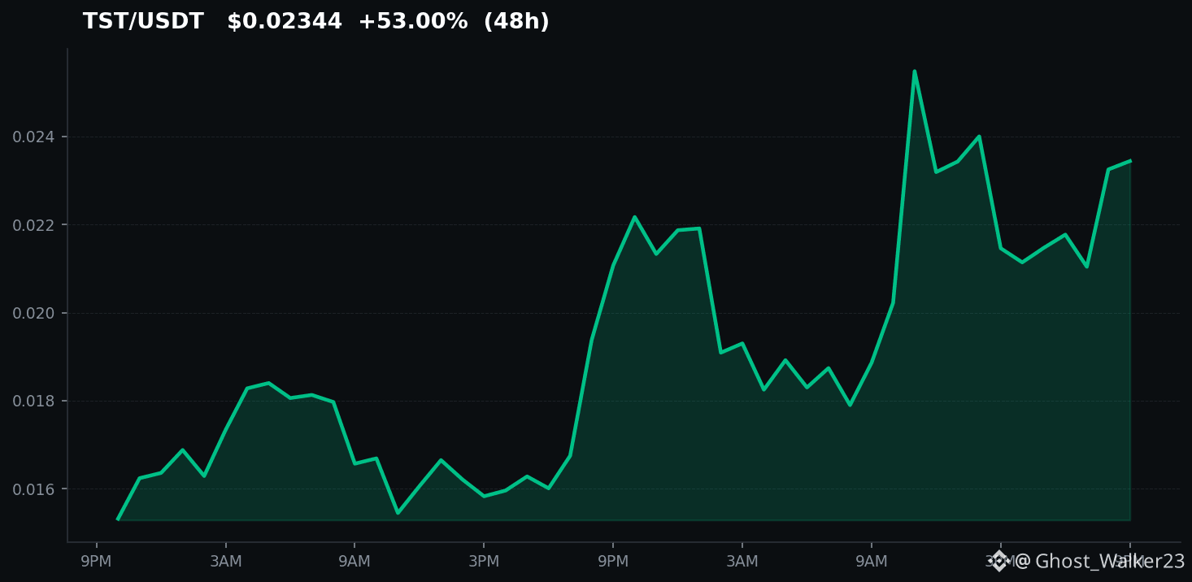Click the +53.00% change indicator
1192x582 pixels.
pyautogui.click(x=413, y=22)
